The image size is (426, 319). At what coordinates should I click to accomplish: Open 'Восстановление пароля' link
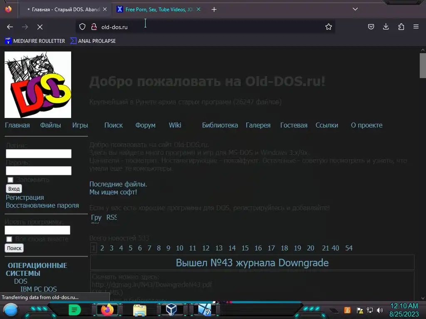click(42, 205)
